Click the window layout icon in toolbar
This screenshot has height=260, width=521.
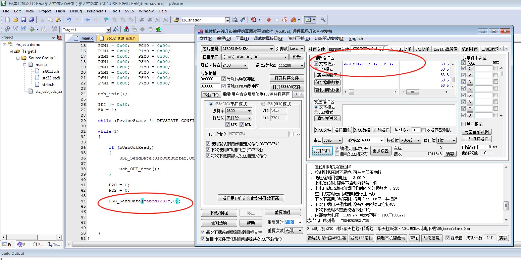(x=309, y=20)
